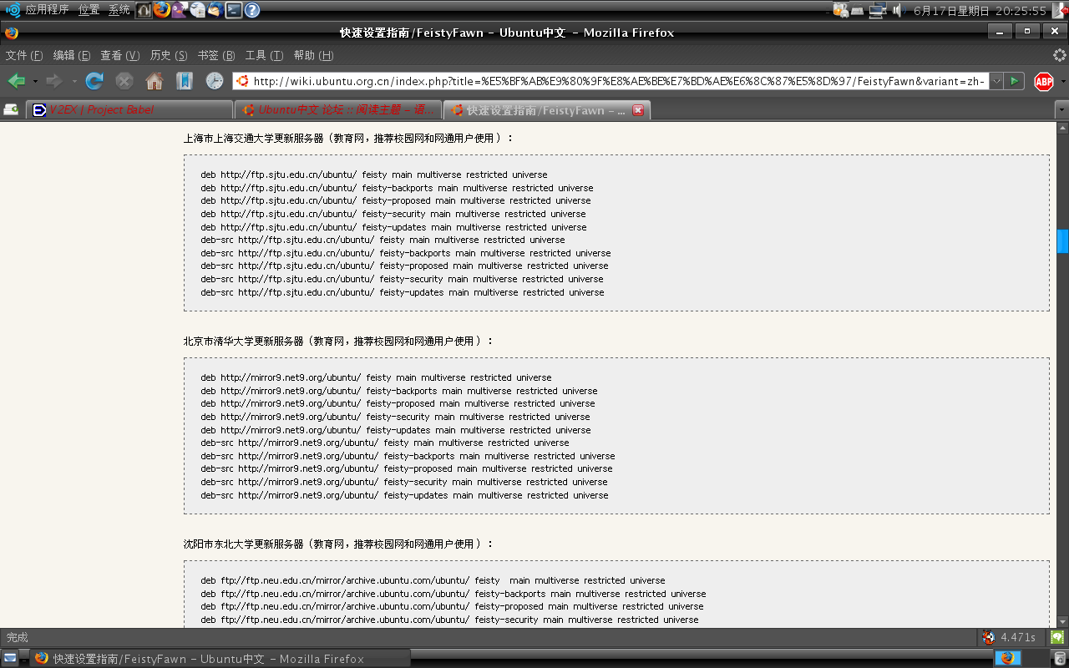Click the scrollbar down arrow
This screenshot has width=1069, height=668.
click(1062, 621)
